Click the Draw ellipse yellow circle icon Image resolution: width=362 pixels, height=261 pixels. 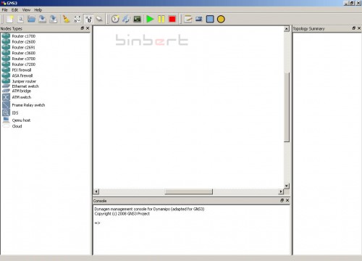[x=221, y=19]
